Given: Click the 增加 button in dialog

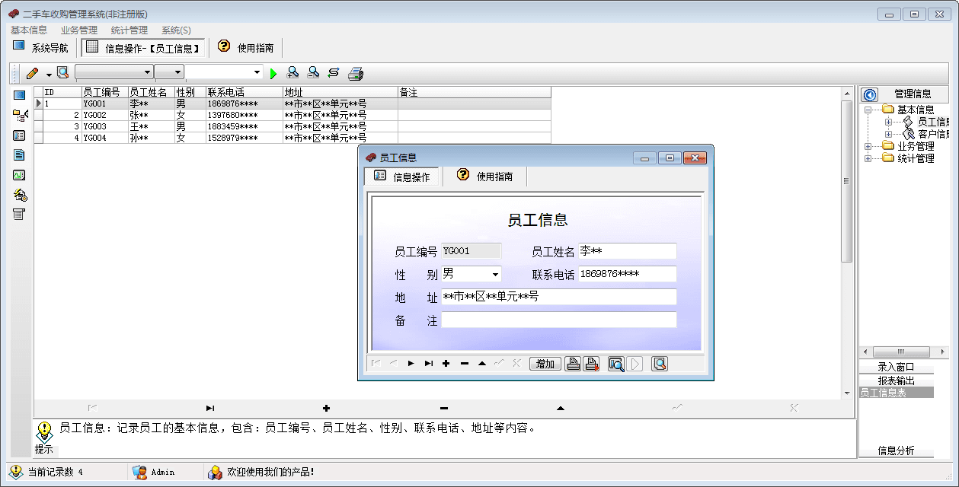Looking at the screenshot, I should (x=545, y=364).
